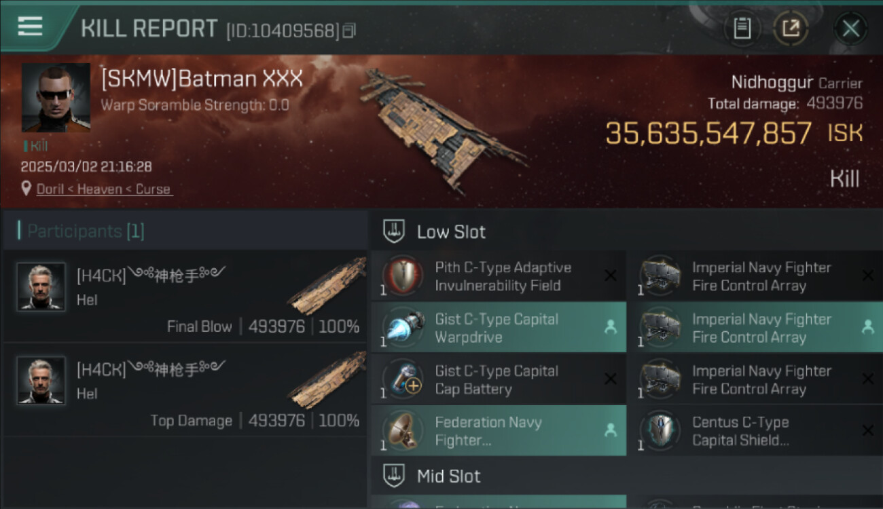Close the kill report window
This screenshot has height=509, width=883.
click(x=850, y=29)
